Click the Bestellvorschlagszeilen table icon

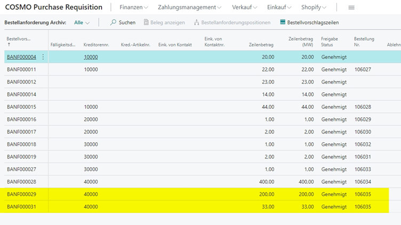point(283,22)
